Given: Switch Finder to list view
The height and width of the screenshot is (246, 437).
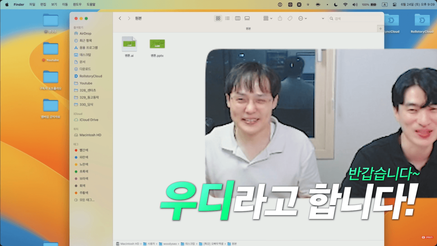Looking at the screenshot, I should (227, 19).
